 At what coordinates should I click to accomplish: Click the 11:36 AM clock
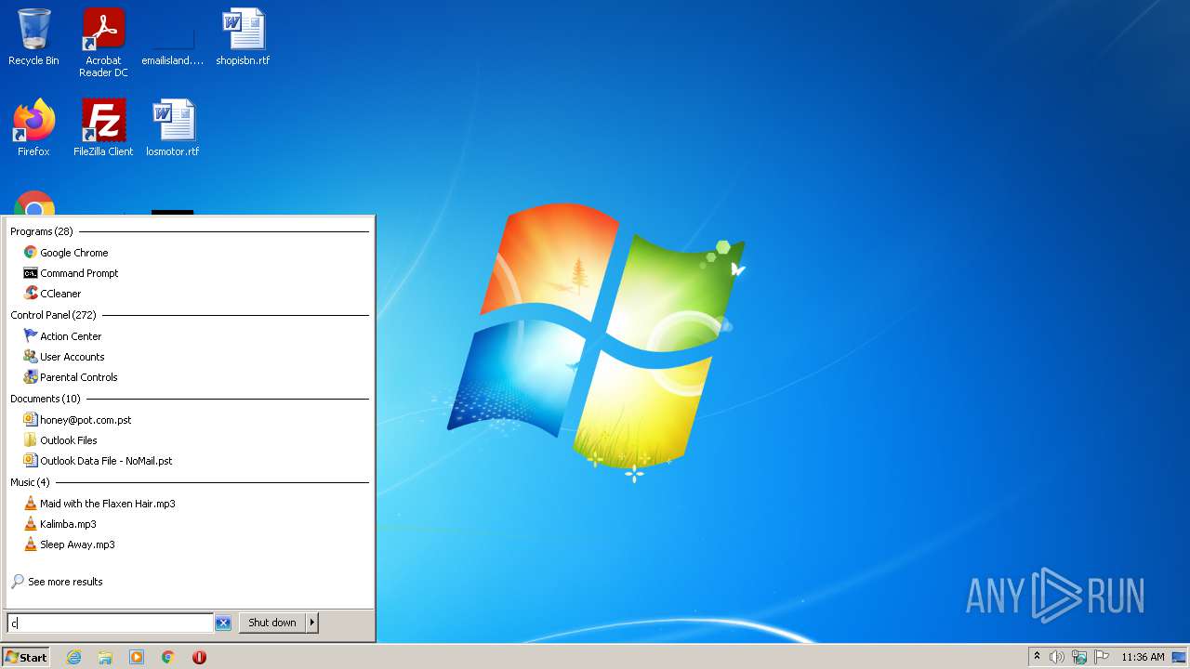click(1143, 657)
